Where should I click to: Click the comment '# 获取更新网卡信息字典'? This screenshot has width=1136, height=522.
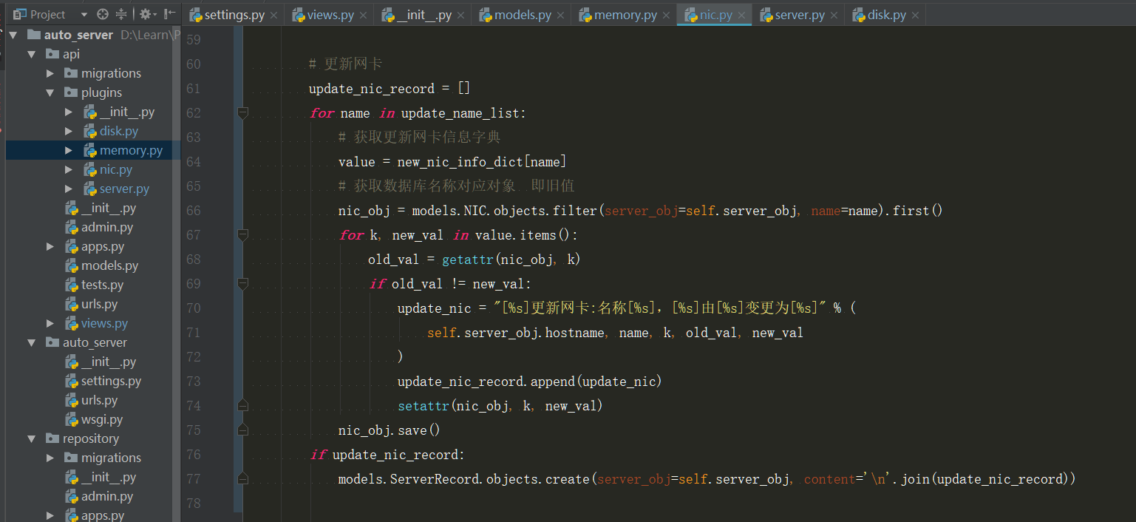tap(419, 138)
